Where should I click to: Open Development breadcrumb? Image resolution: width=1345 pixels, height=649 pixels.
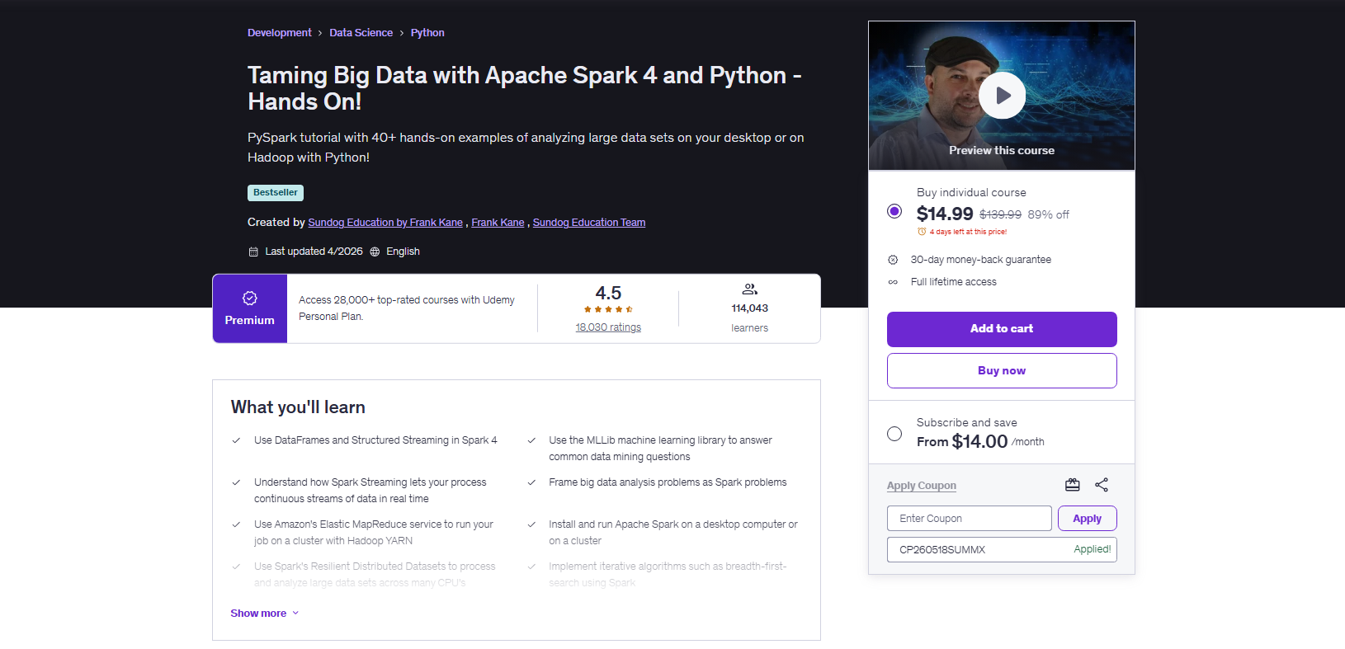coord(280,33)
